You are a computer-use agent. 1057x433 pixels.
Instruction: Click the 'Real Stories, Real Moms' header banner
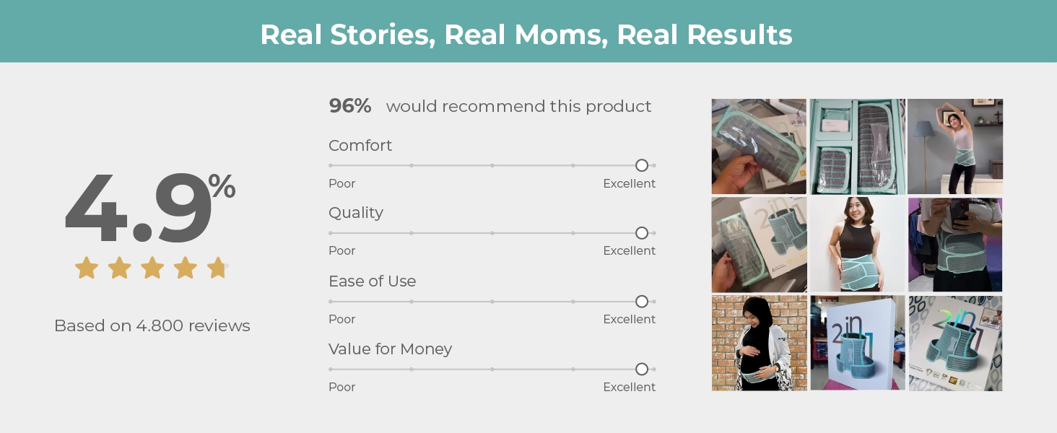(x=528, y=31)
